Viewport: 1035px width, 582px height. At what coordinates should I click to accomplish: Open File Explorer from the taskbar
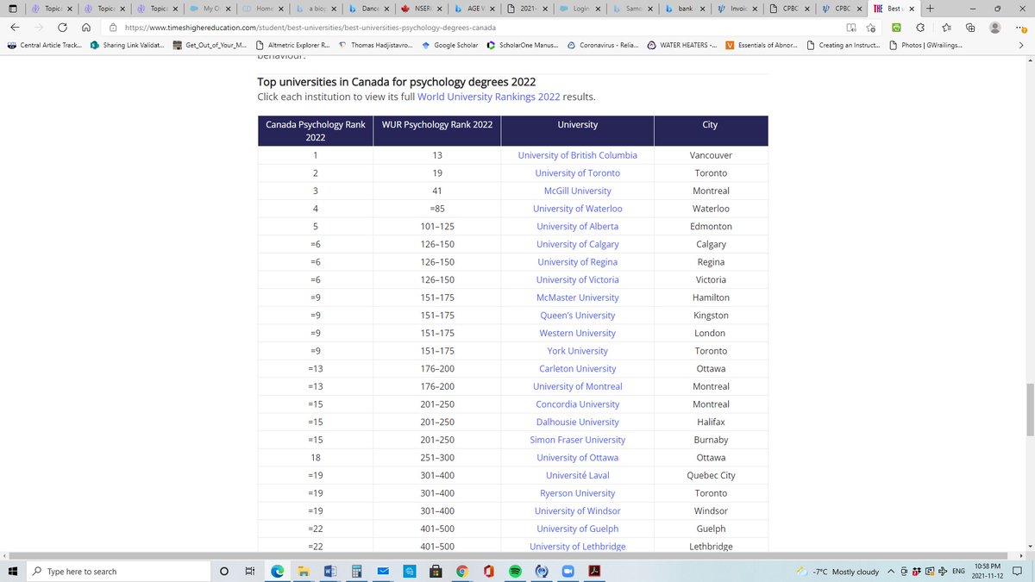point(304,571)
